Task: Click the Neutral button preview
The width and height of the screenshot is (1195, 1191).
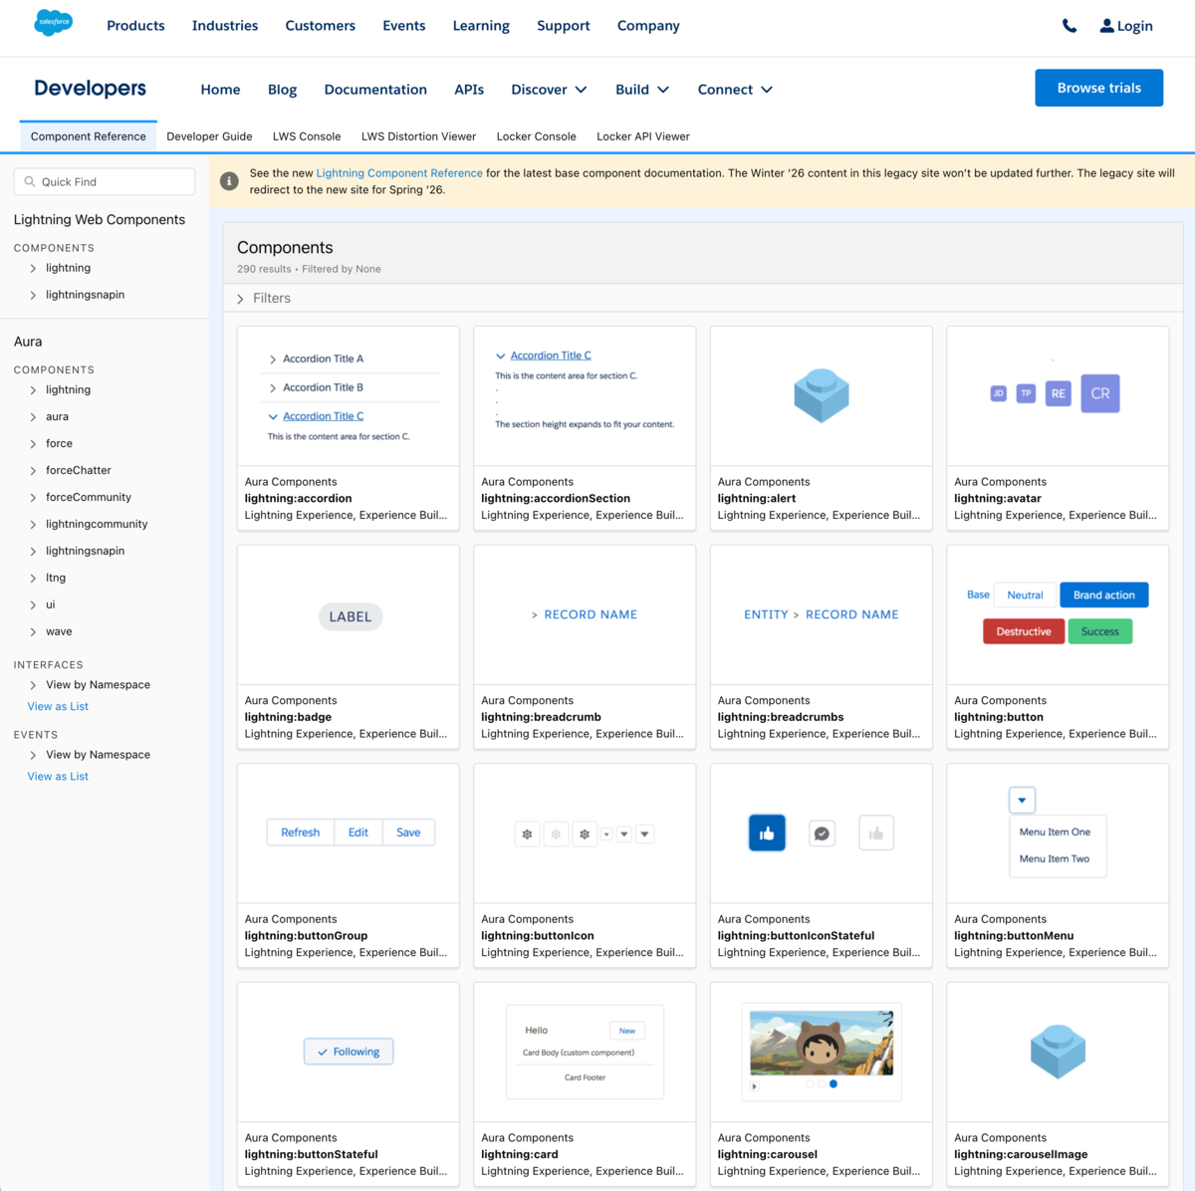Action: pos(1025,595)
